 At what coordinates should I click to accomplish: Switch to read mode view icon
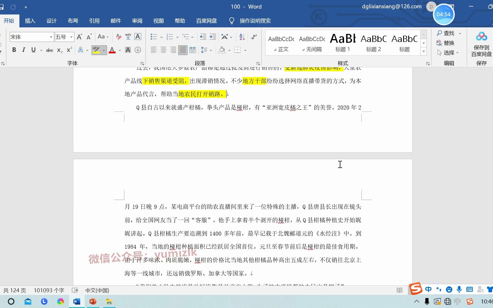[399, 290]
